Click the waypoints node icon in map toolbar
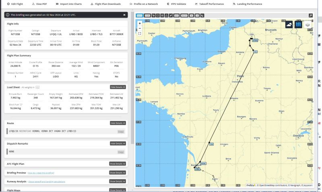 pyautogui.click(x=153, y=16)
